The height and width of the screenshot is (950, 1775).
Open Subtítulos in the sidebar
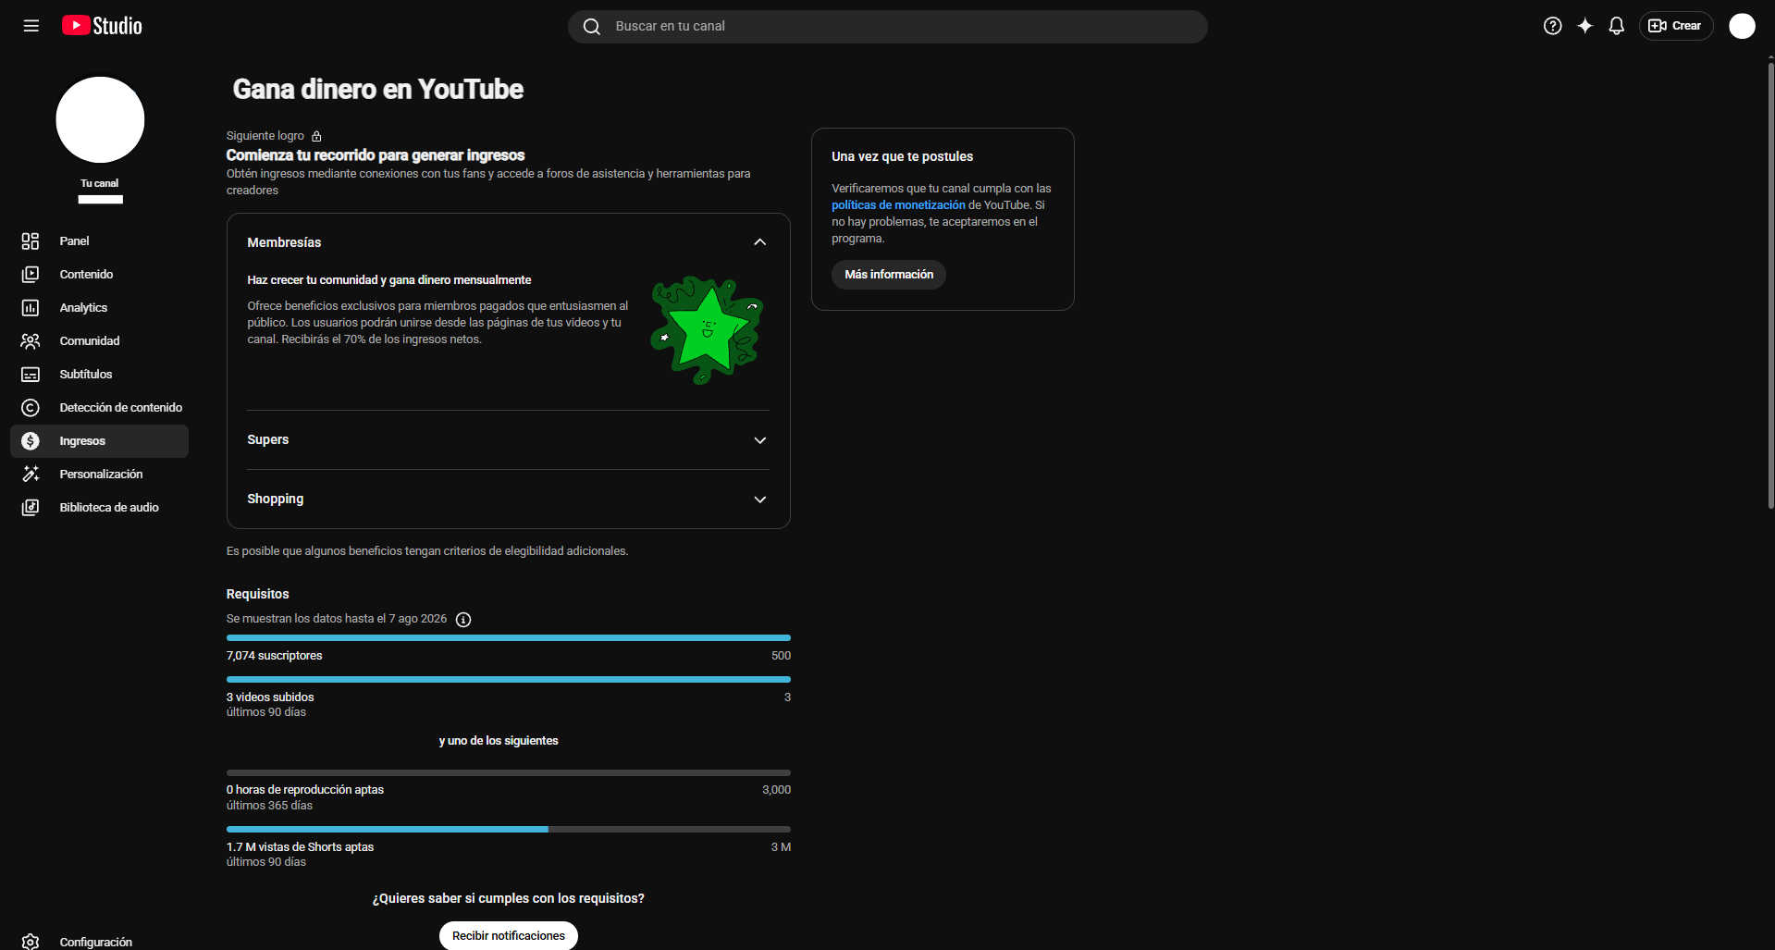99,375
